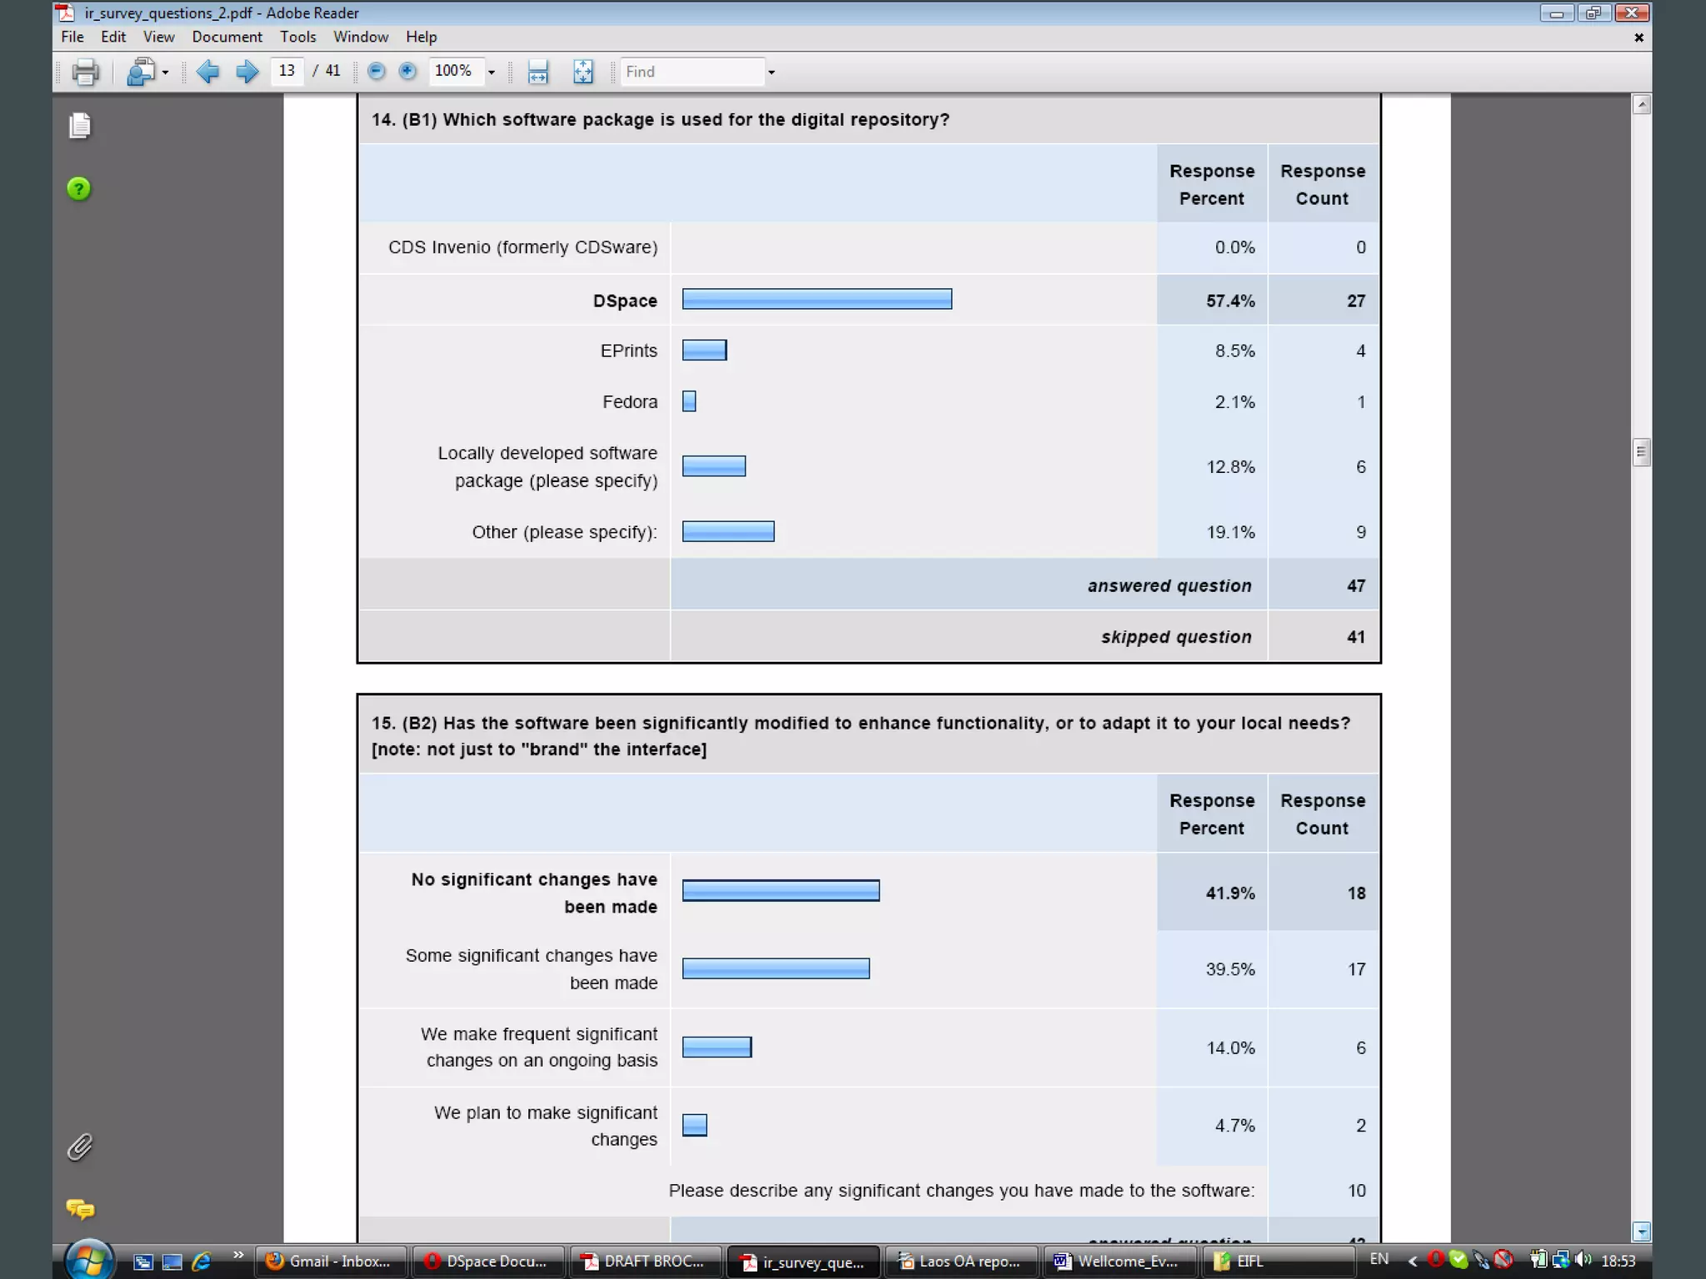This screenshot has height=1279, width=1706.
Task: Open the Tools menu
Action: coord(297,37)
